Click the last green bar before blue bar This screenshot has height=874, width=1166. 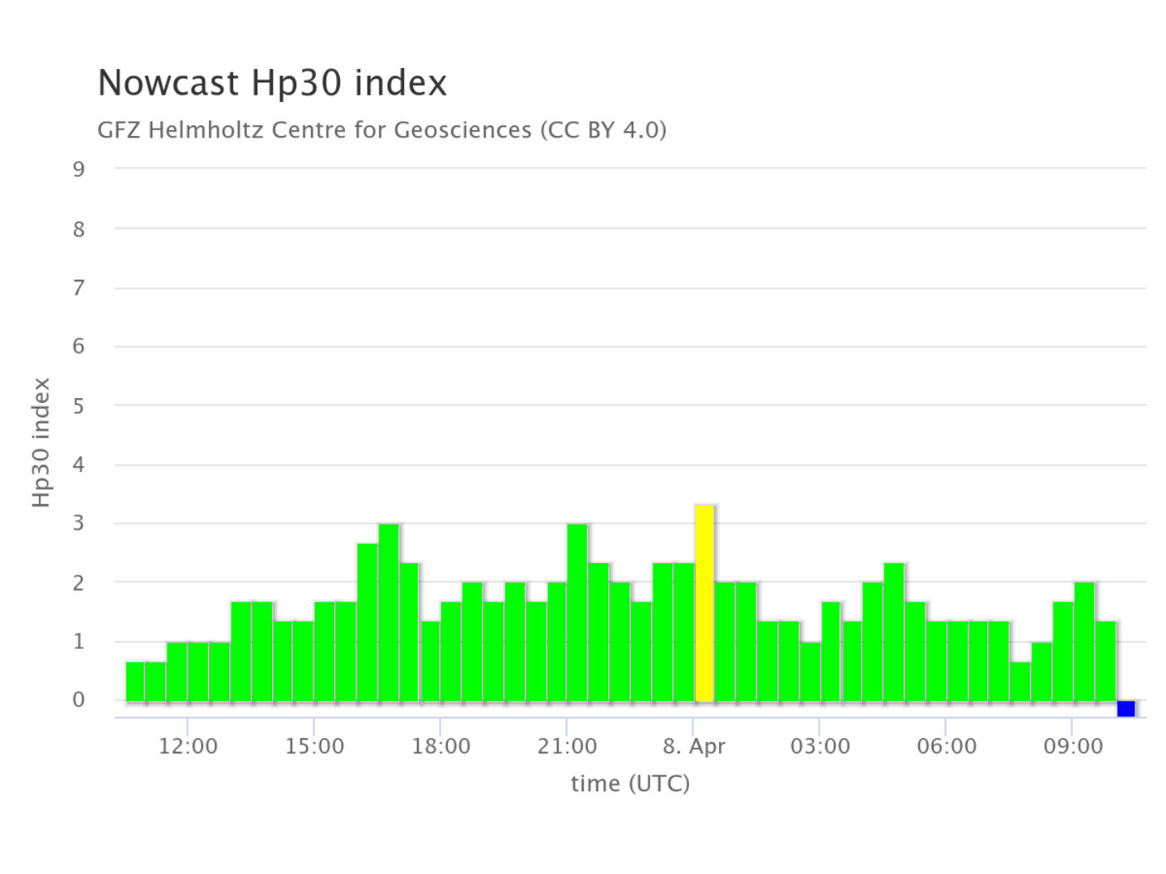pos(1105,661)
